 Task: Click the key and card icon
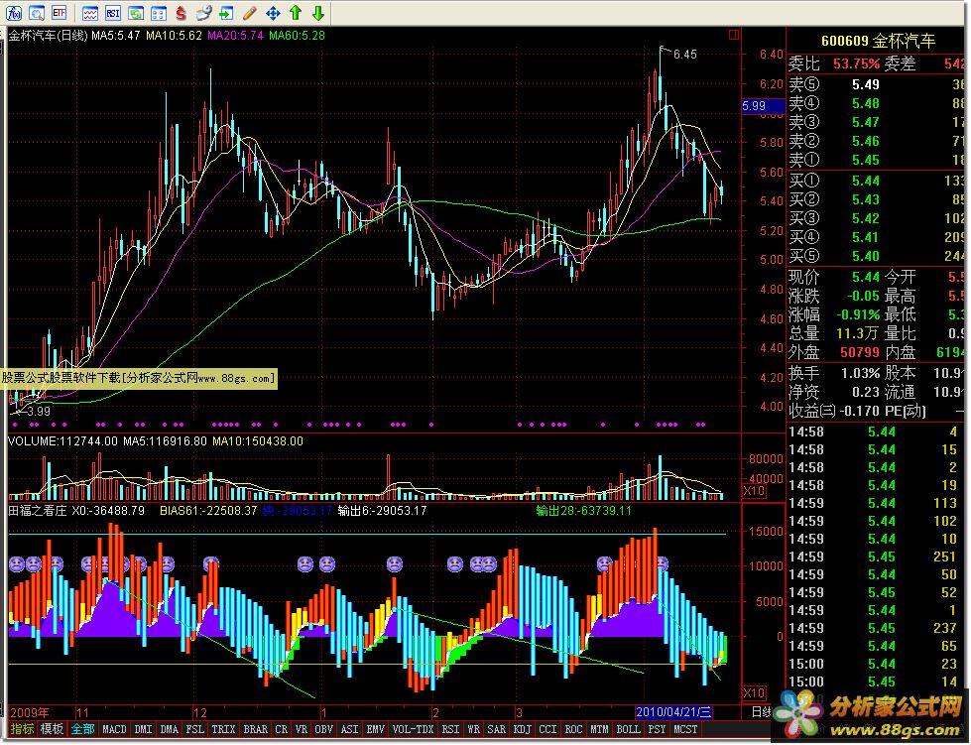[203, 12]
